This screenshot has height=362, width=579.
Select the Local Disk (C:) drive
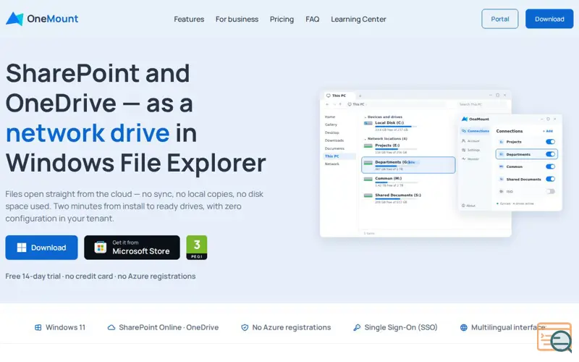pos(392,126)
